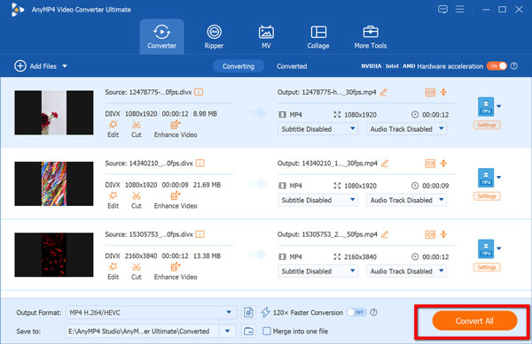Enhance Video for the 14340210 file

(176, 200)
